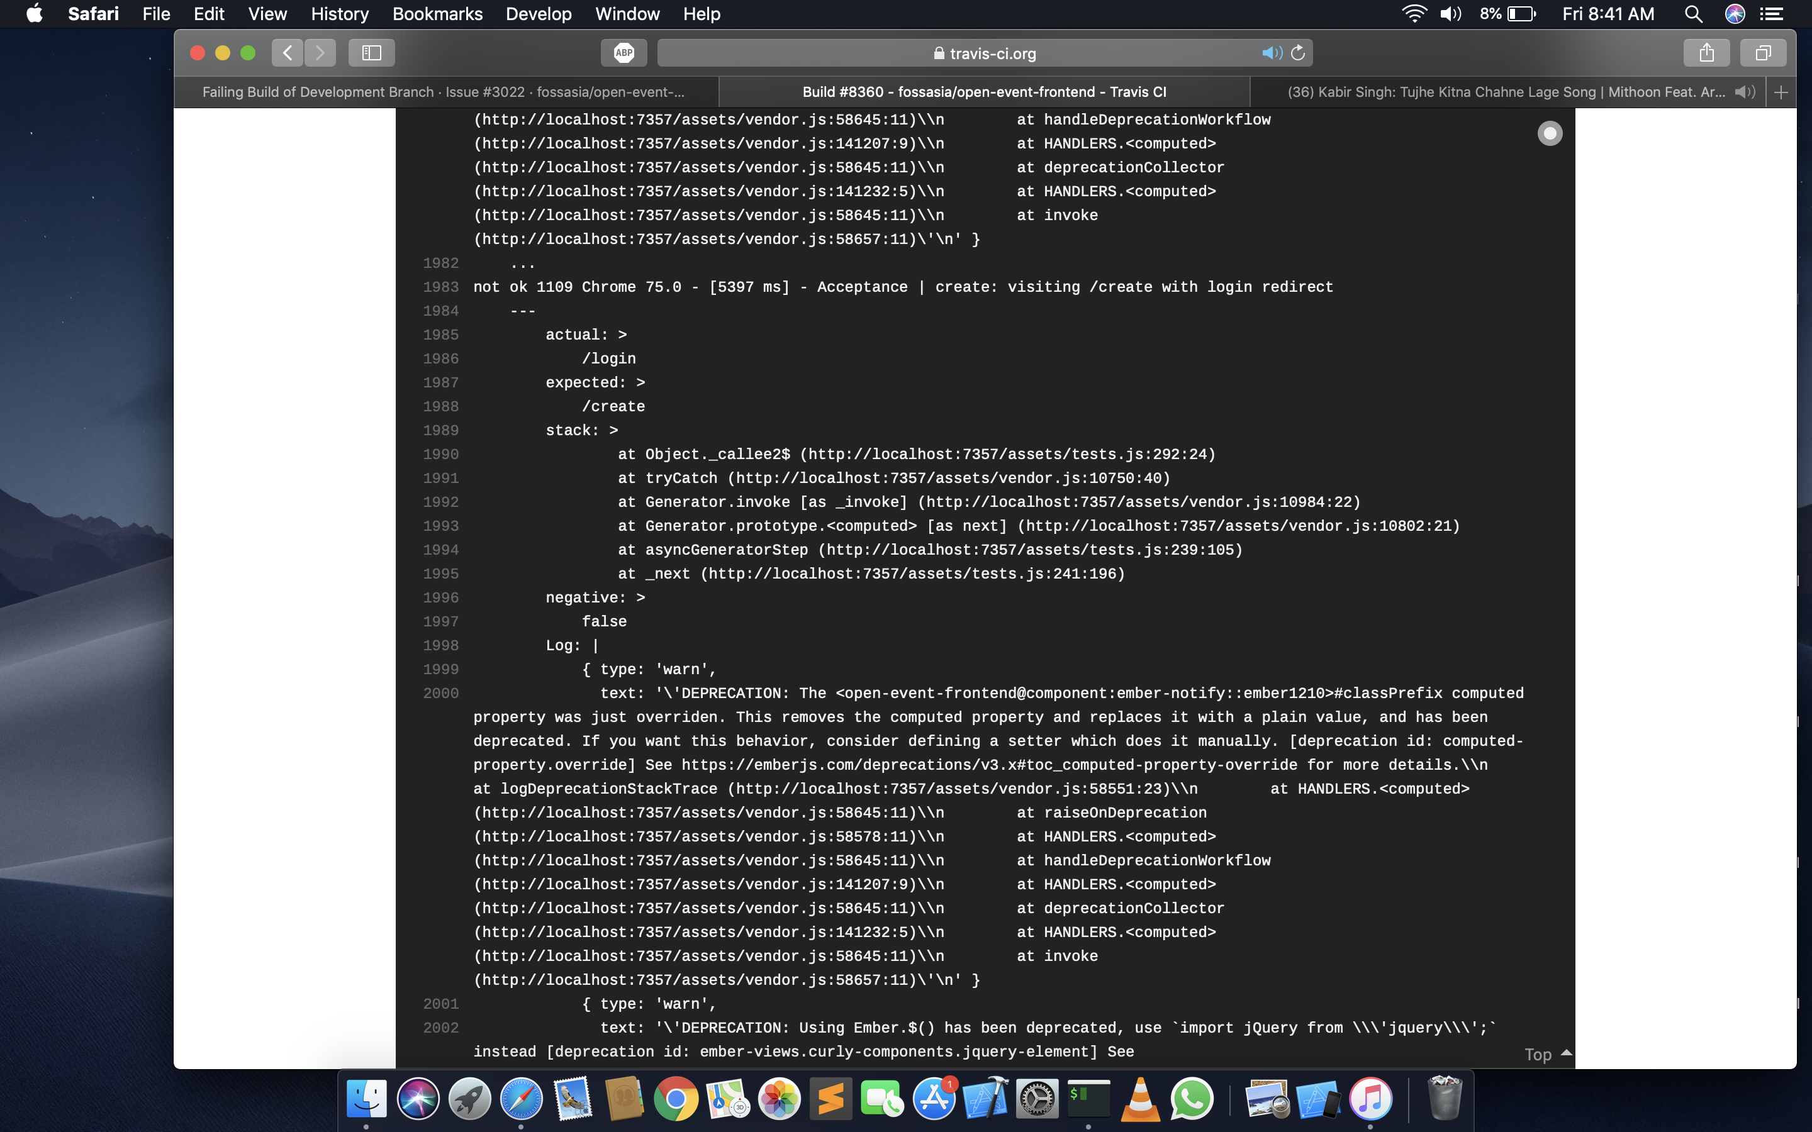Screen dimensions: 1812x1132
Task: Open Sublime Text from the Dock
Action: click(831, 1098)
